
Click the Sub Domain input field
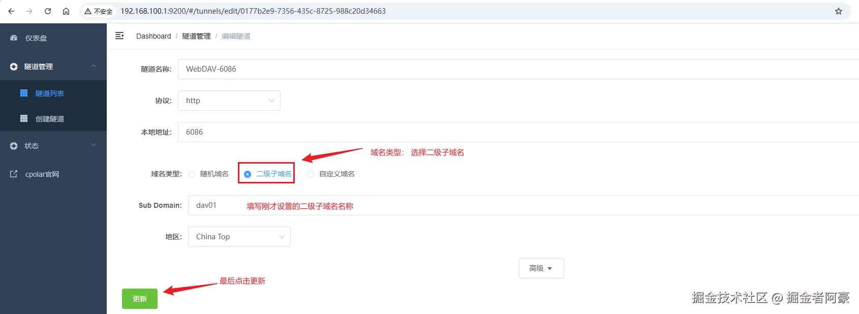[524, 205]
